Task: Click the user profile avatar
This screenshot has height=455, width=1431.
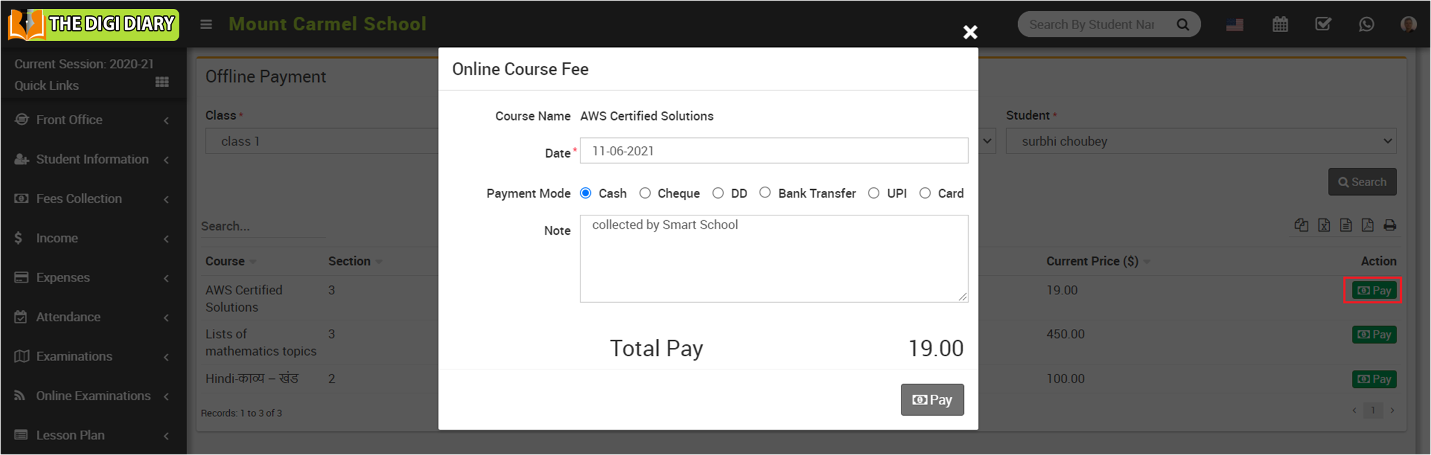Action: (1408, 24)
